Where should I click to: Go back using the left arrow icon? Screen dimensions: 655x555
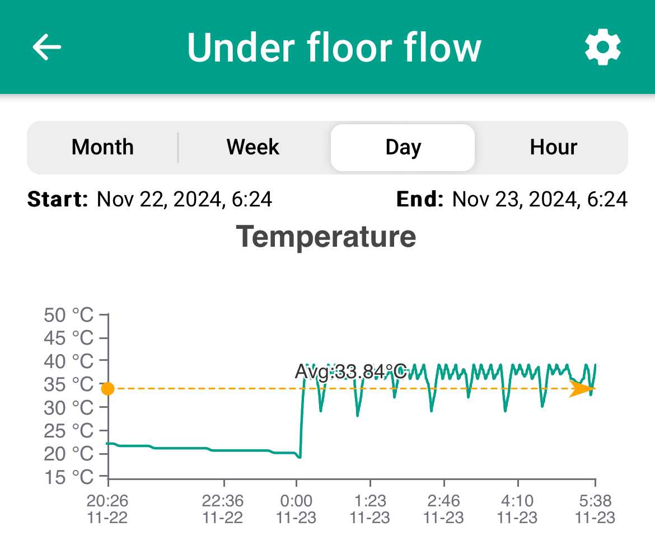point(47,47)
